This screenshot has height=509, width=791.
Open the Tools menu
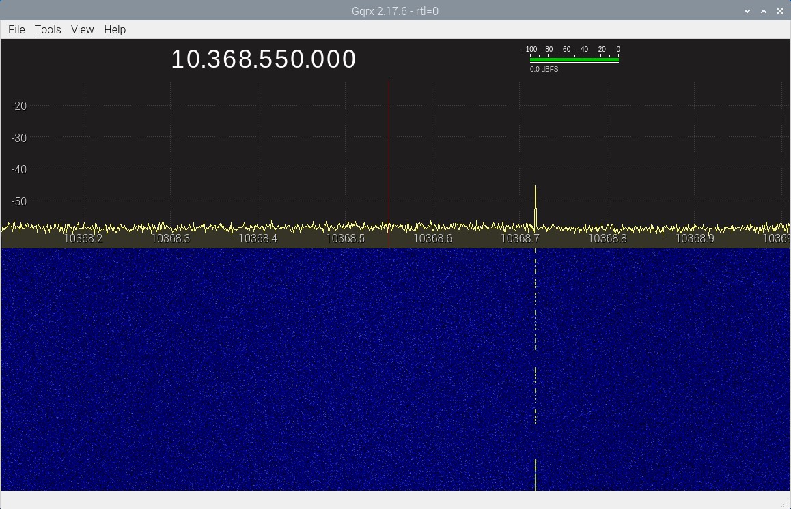tap(48, 29)
